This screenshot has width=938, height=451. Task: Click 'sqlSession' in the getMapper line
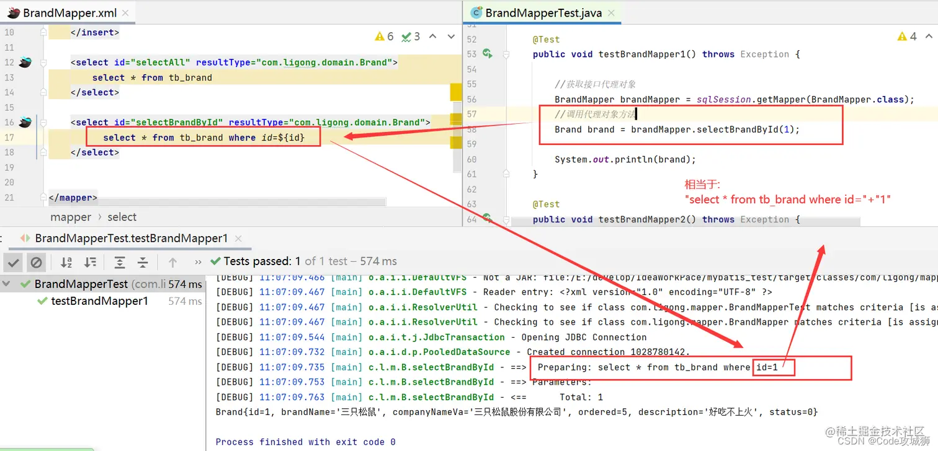pyautogui.click(x=724, y=99)
